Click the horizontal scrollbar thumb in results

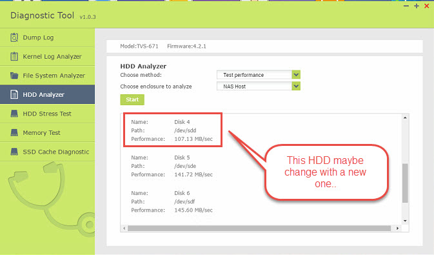[x=259, y=229]
